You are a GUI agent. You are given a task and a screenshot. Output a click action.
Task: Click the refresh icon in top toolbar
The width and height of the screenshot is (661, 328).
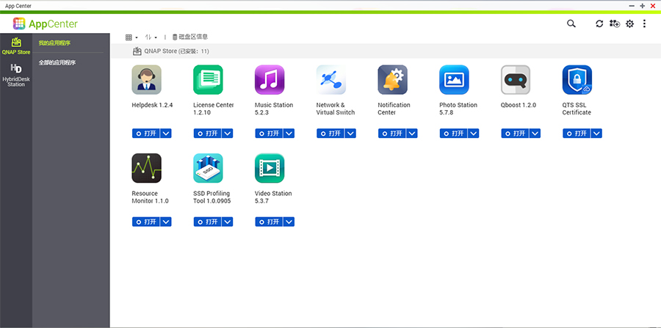(x=599, y=24)
